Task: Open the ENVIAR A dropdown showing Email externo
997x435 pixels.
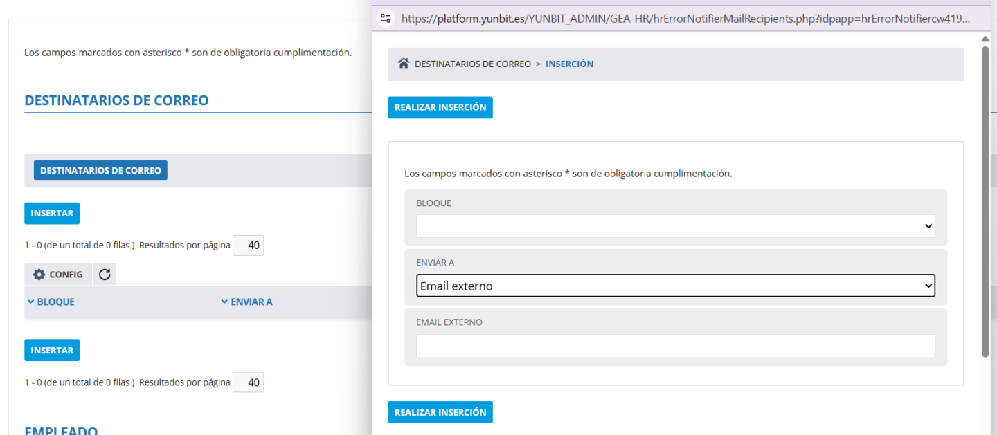Action: coord(676,286)
